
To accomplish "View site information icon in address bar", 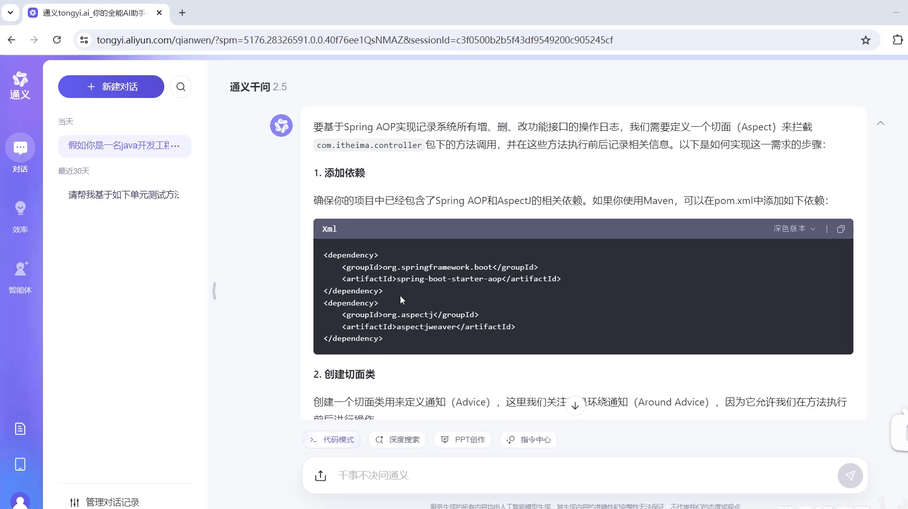I will pyautogui.click(x=84, y=40).
